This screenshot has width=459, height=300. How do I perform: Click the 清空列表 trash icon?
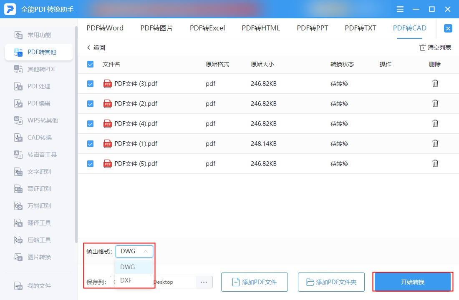(422, 48)
